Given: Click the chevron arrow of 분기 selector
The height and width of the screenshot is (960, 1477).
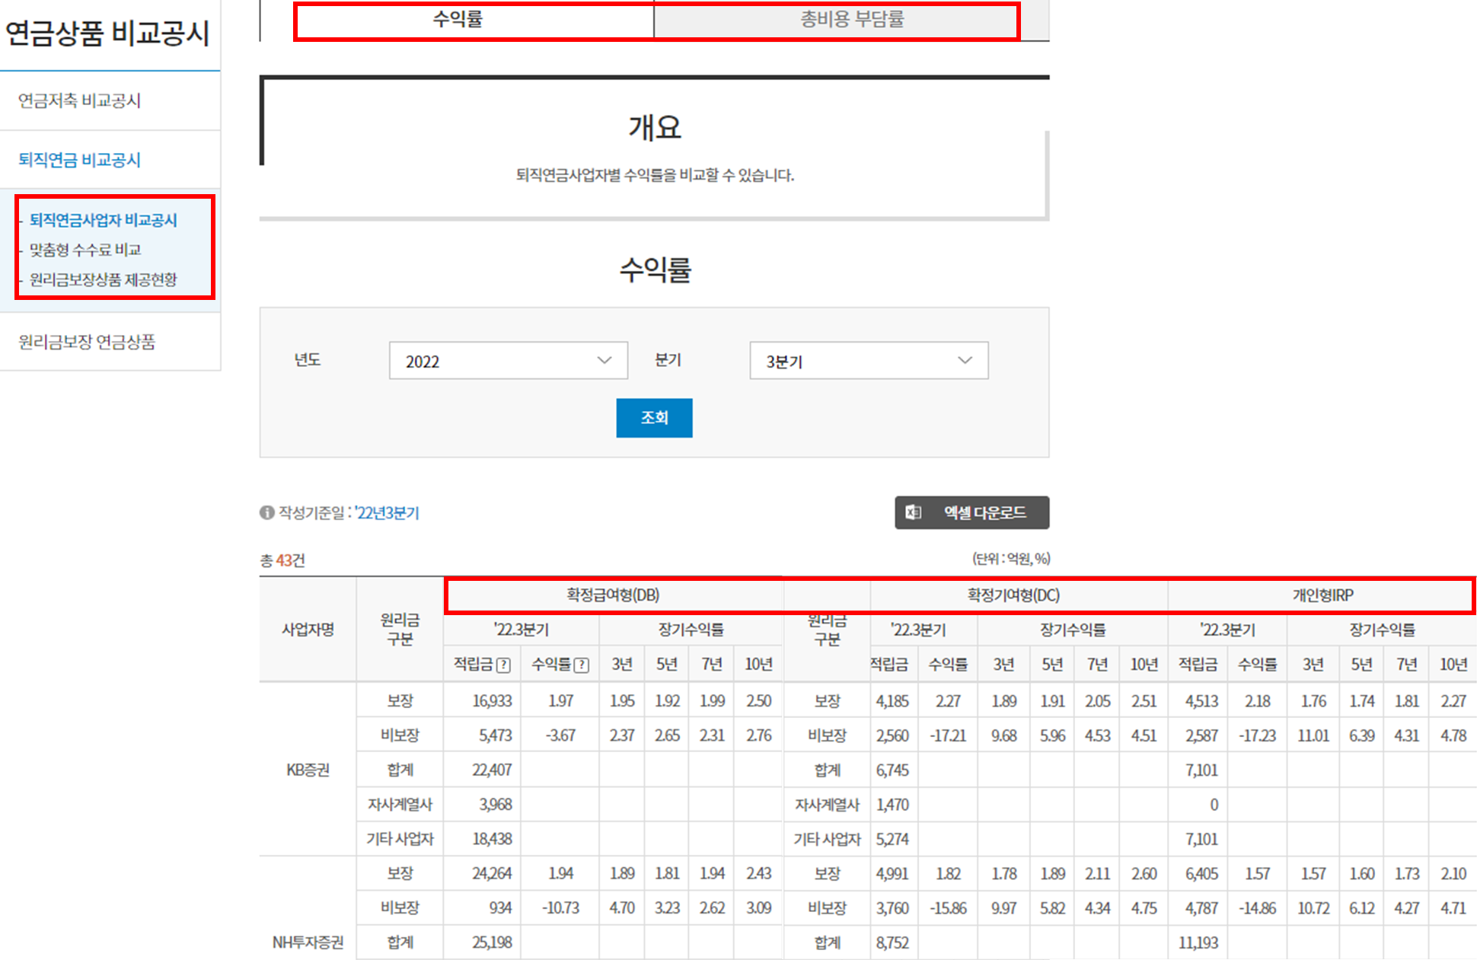Looking at the screenshot, I should point(965,361).
